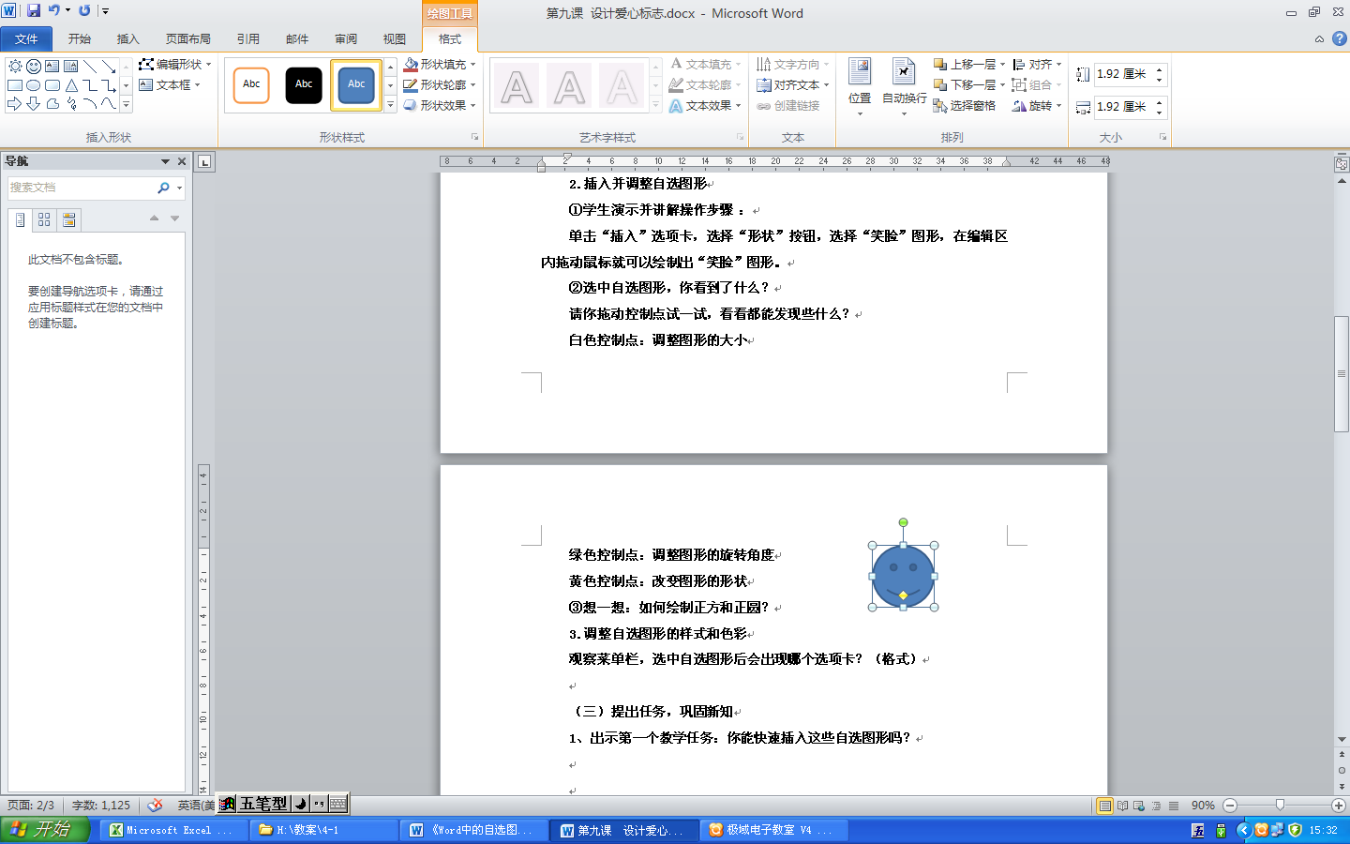Expand the Shape Fill (形状填充) dropdown
Screen dimensions: 1350x844
point(473,65)
